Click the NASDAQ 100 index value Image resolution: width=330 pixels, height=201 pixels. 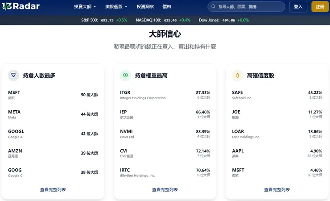tap(170, 20)
